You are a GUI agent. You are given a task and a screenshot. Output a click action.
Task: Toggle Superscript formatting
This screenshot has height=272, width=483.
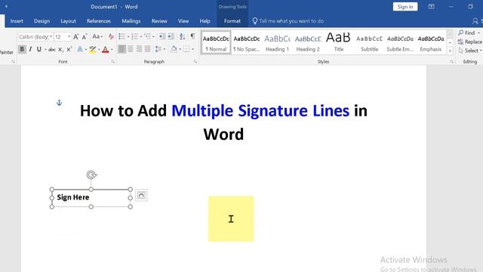coord(69,49)
